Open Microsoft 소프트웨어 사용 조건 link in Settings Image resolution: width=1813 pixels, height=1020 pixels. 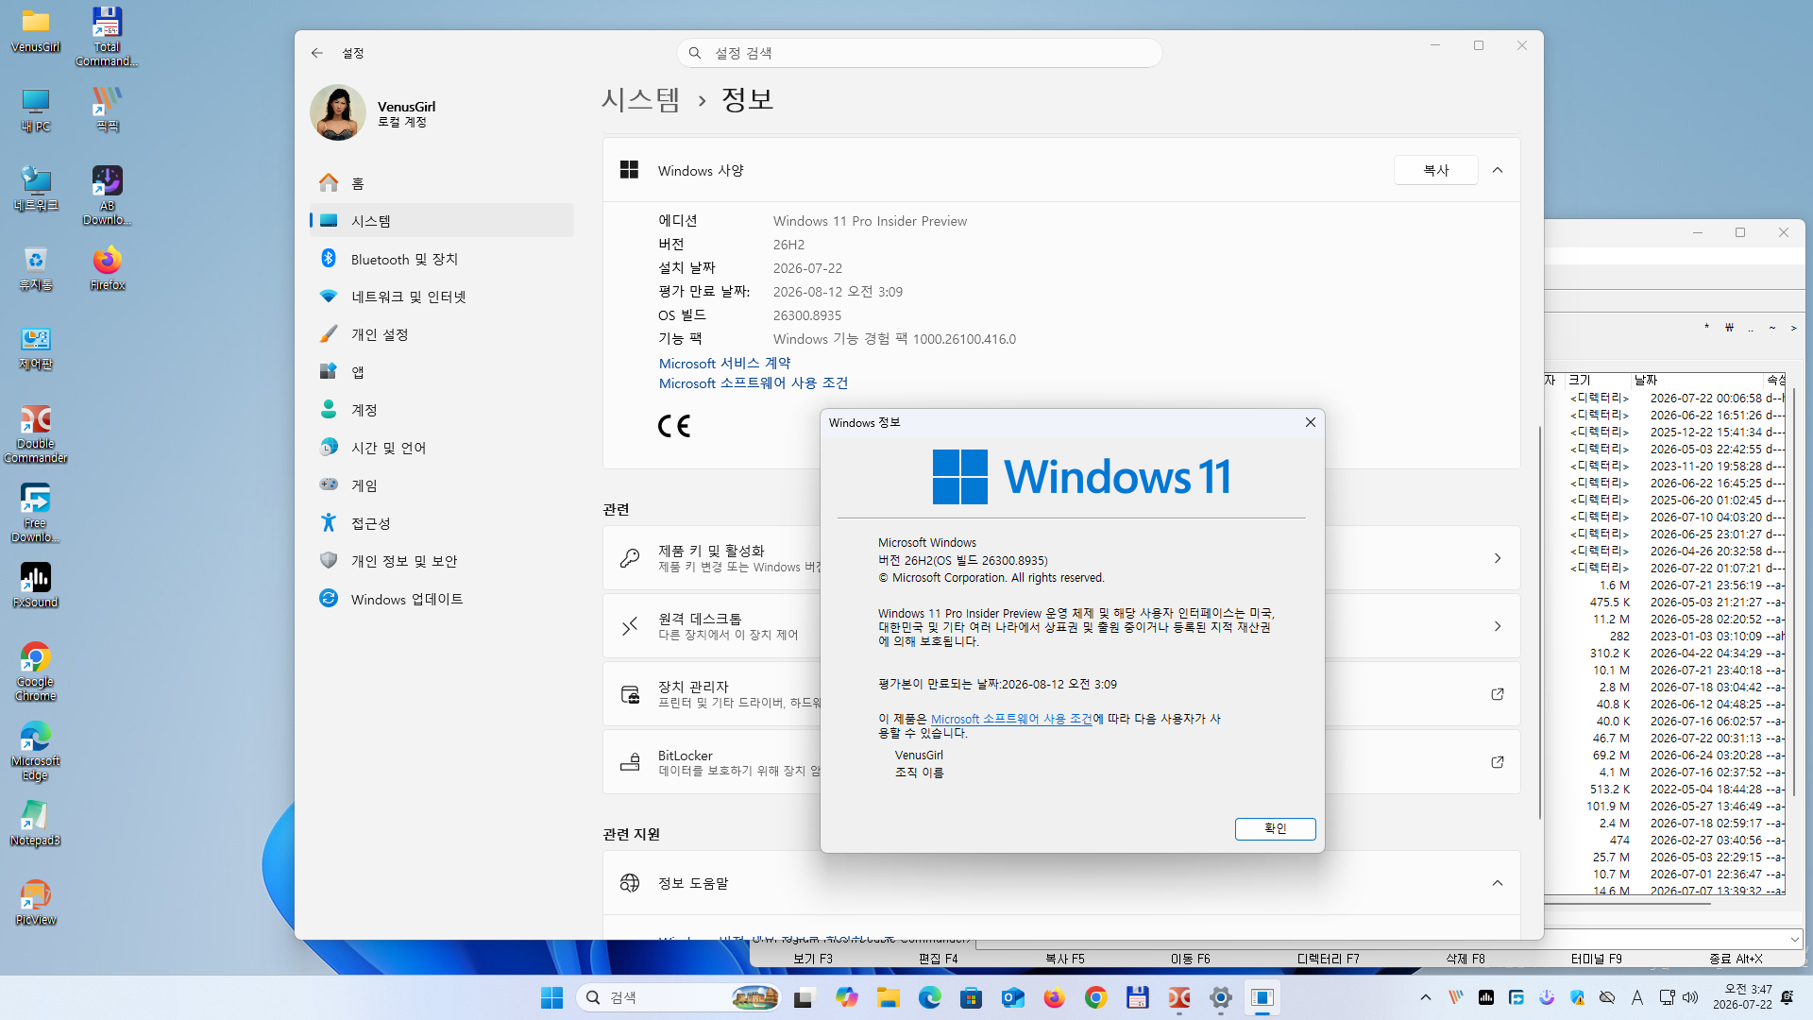[x=754, y=383]
